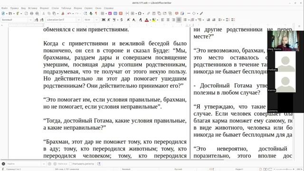Toggle bold Ж formatting
The height and width of the screenshot is (171, 304).
click(x=104, y=20)
